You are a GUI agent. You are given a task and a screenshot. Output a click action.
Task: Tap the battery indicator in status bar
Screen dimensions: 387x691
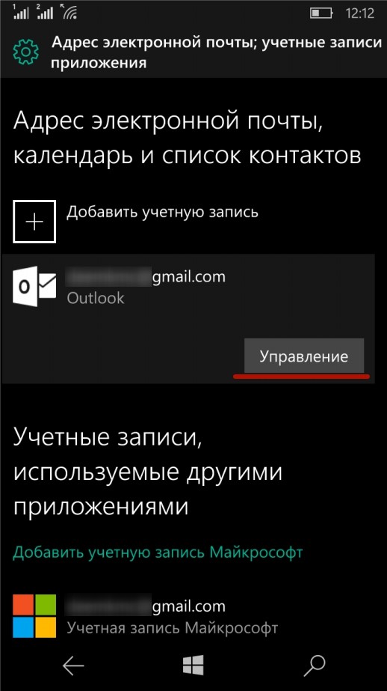coord(321,13)
